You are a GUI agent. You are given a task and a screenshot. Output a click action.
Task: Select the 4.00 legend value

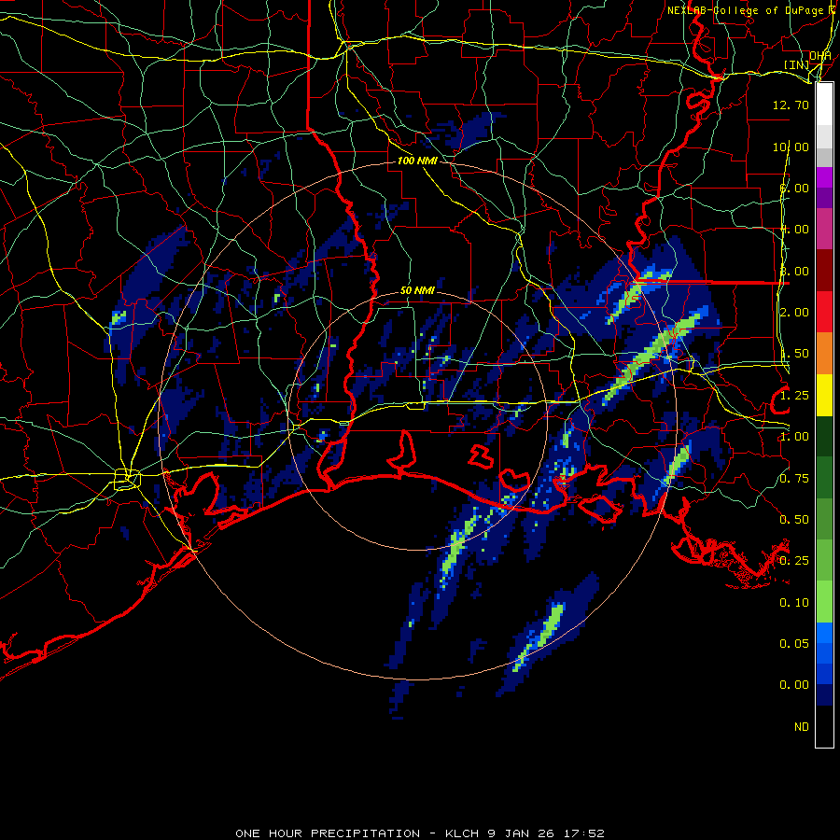click(x=794, y=230)
